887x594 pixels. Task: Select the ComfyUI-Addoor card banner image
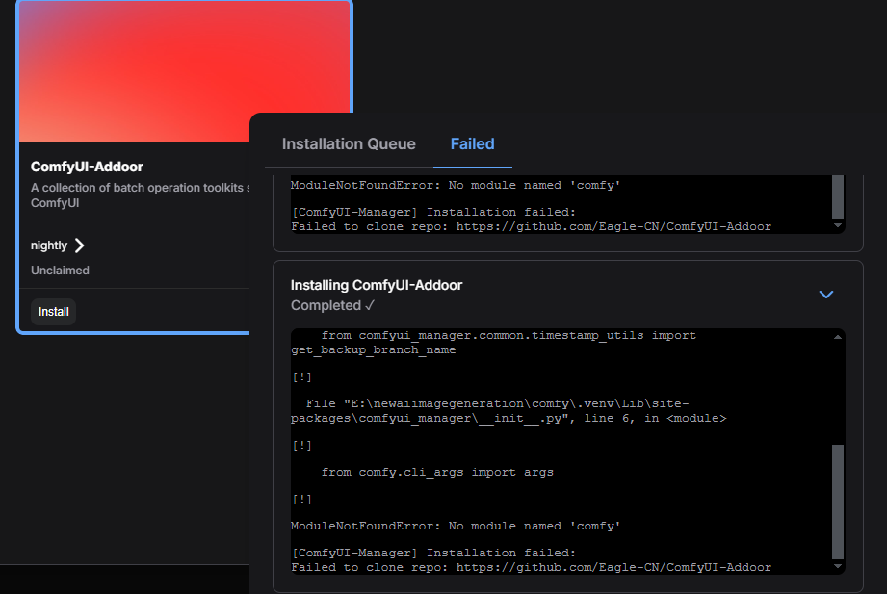185,70
